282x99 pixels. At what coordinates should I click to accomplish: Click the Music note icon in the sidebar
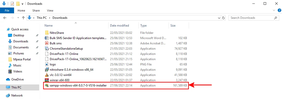[10, 65]
